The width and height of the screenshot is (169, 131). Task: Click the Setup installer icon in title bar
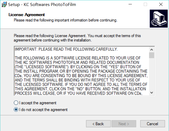[x=4, y=4]
